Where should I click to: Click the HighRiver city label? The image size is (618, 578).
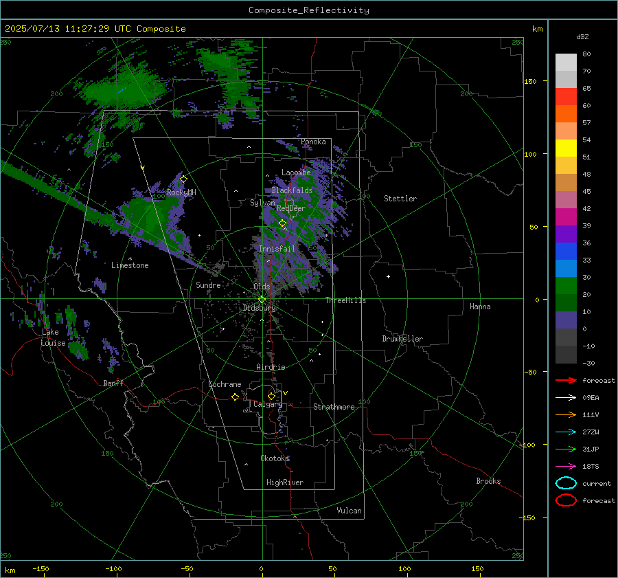point(285,482)
